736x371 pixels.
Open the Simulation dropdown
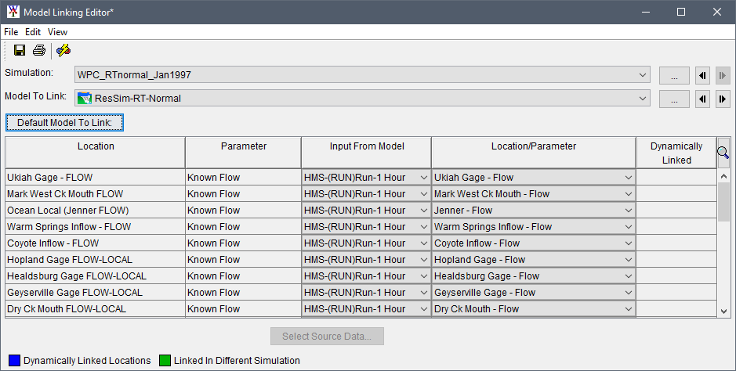click(x=643, y=75)
